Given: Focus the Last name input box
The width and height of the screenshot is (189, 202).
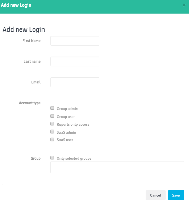Looking at the screenshot, I should pos(75,62).
